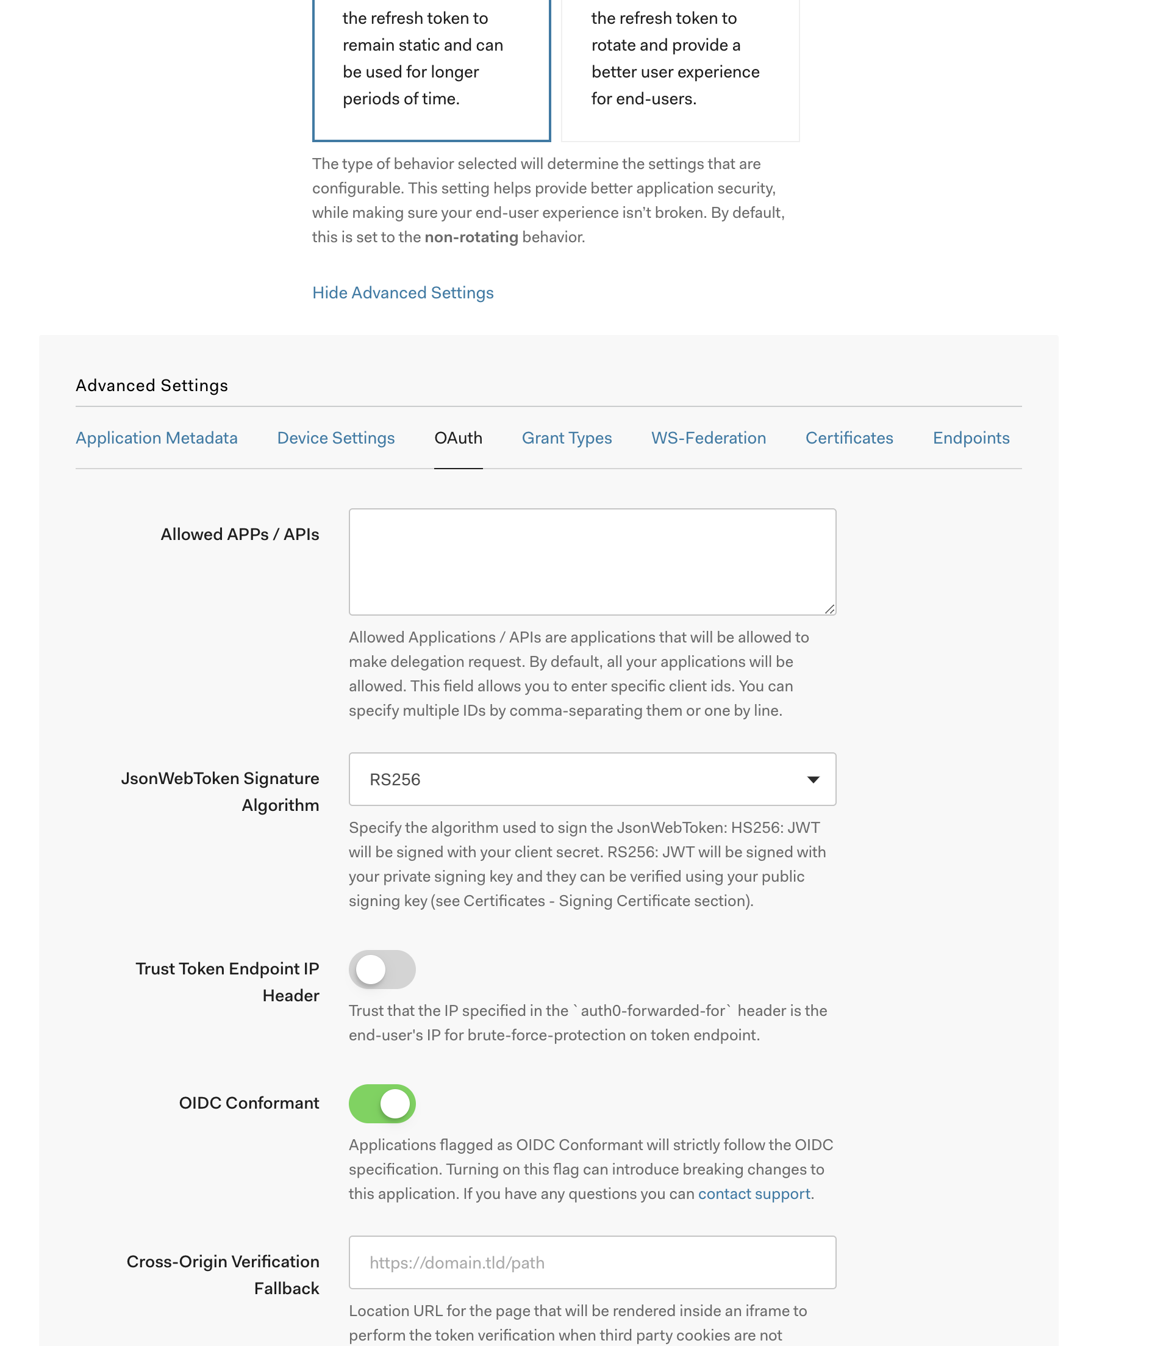Click the Advanced Settings heading
Screen dimensions: 1155x1346
[x=152, y=385]
